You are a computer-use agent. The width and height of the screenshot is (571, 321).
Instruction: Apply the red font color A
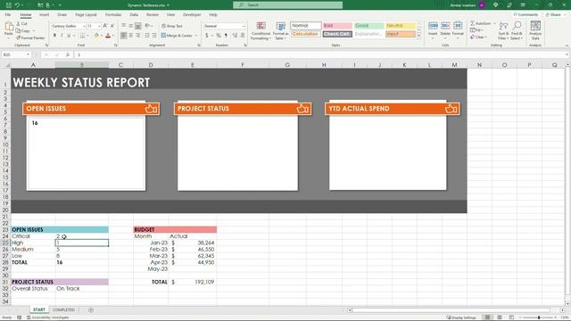108,36
